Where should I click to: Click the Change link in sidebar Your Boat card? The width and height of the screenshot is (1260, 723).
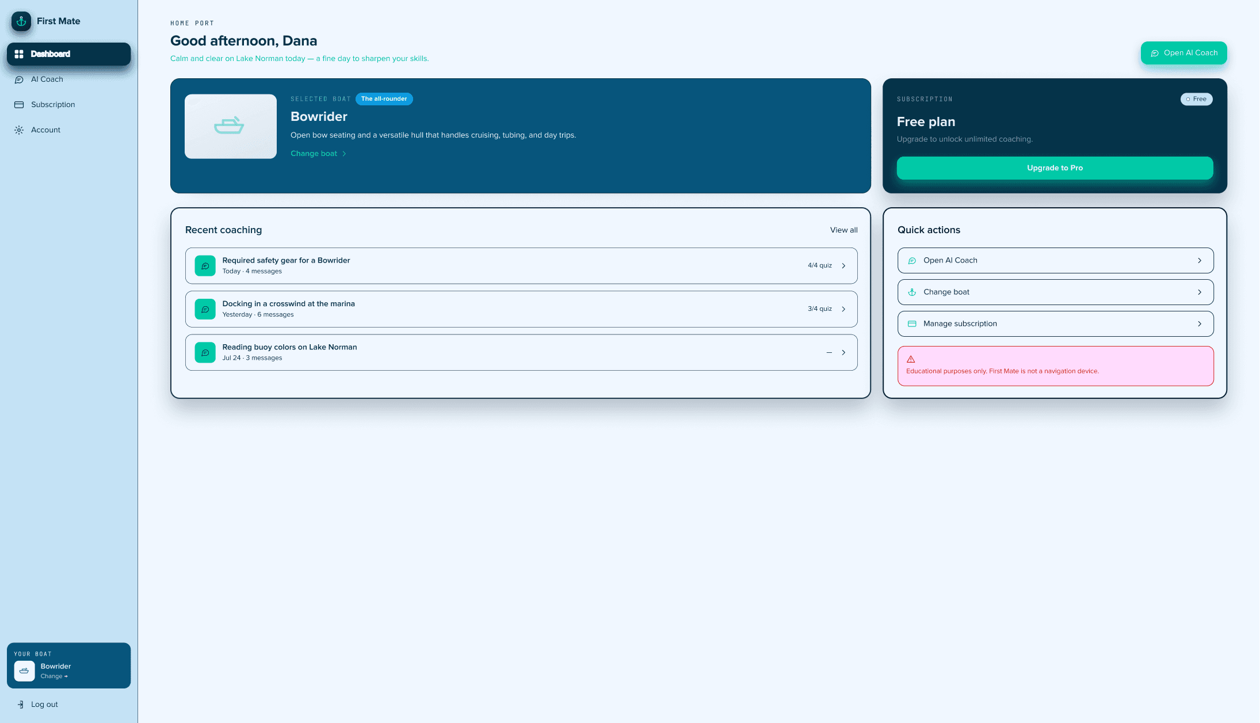[54, 676]
